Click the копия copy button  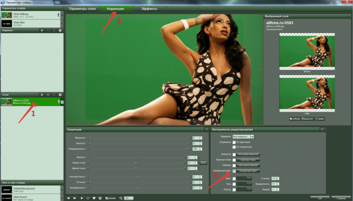(x=110, y=198)
